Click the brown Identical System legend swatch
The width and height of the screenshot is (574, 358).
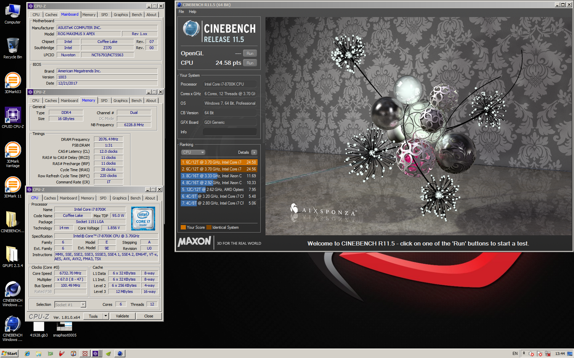[x=209, y=227]
